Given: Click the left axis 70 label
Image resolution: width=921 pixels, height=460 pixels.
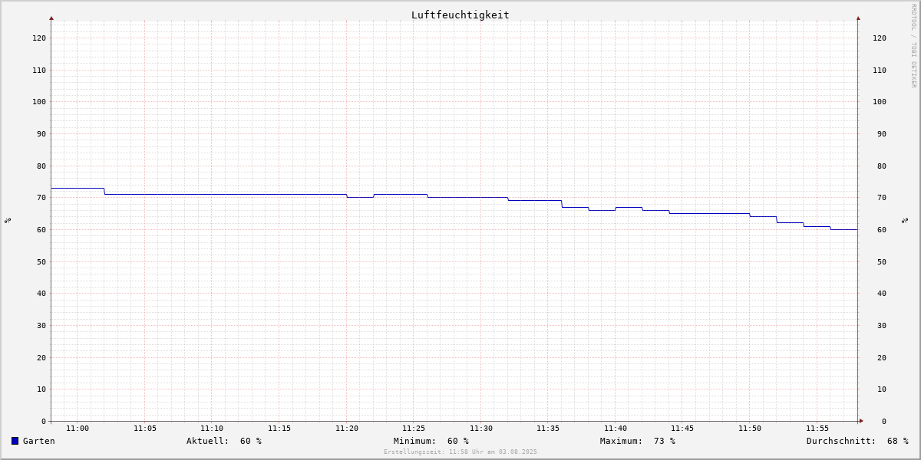Looking at the screenshot, I should (x=41, y=197).
